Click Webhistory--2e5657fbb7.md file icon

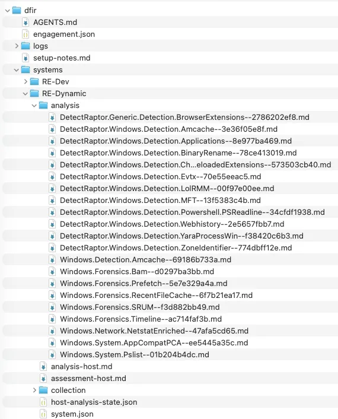point(52,224)
